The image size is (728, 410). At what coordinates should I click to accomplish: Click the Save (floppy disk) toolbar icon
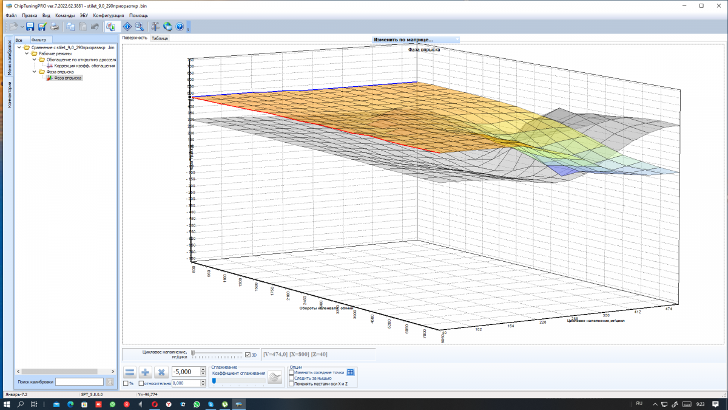[30, 27]
